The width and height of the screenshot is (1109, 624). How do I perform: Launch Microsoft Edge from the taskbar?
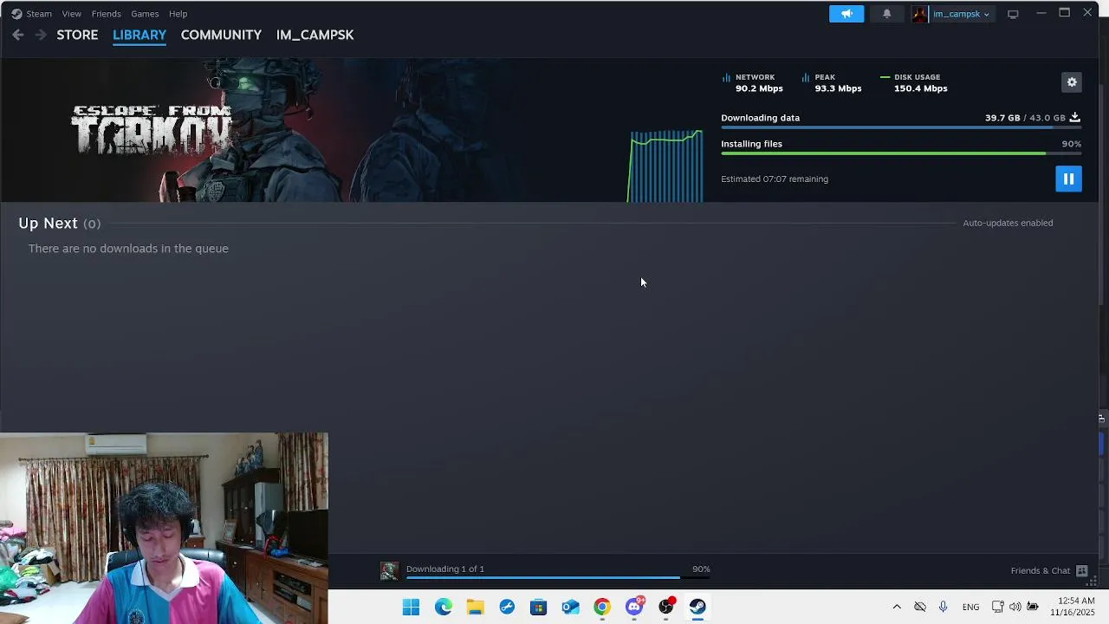443,607
